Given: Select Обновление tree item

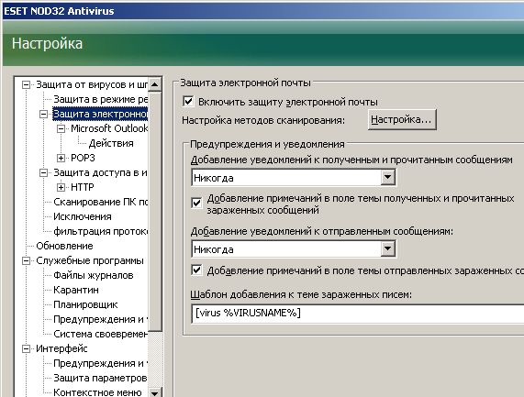Looking at the screenshot, I should pos(64,246).
